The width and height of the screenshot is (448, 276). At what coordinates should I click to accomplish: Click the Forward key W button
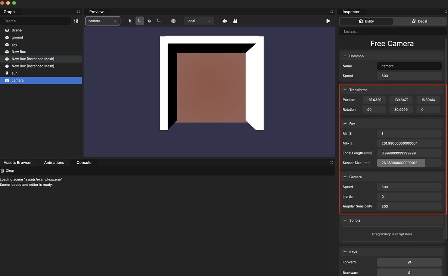pyautogui.click(x=409, y=262)
